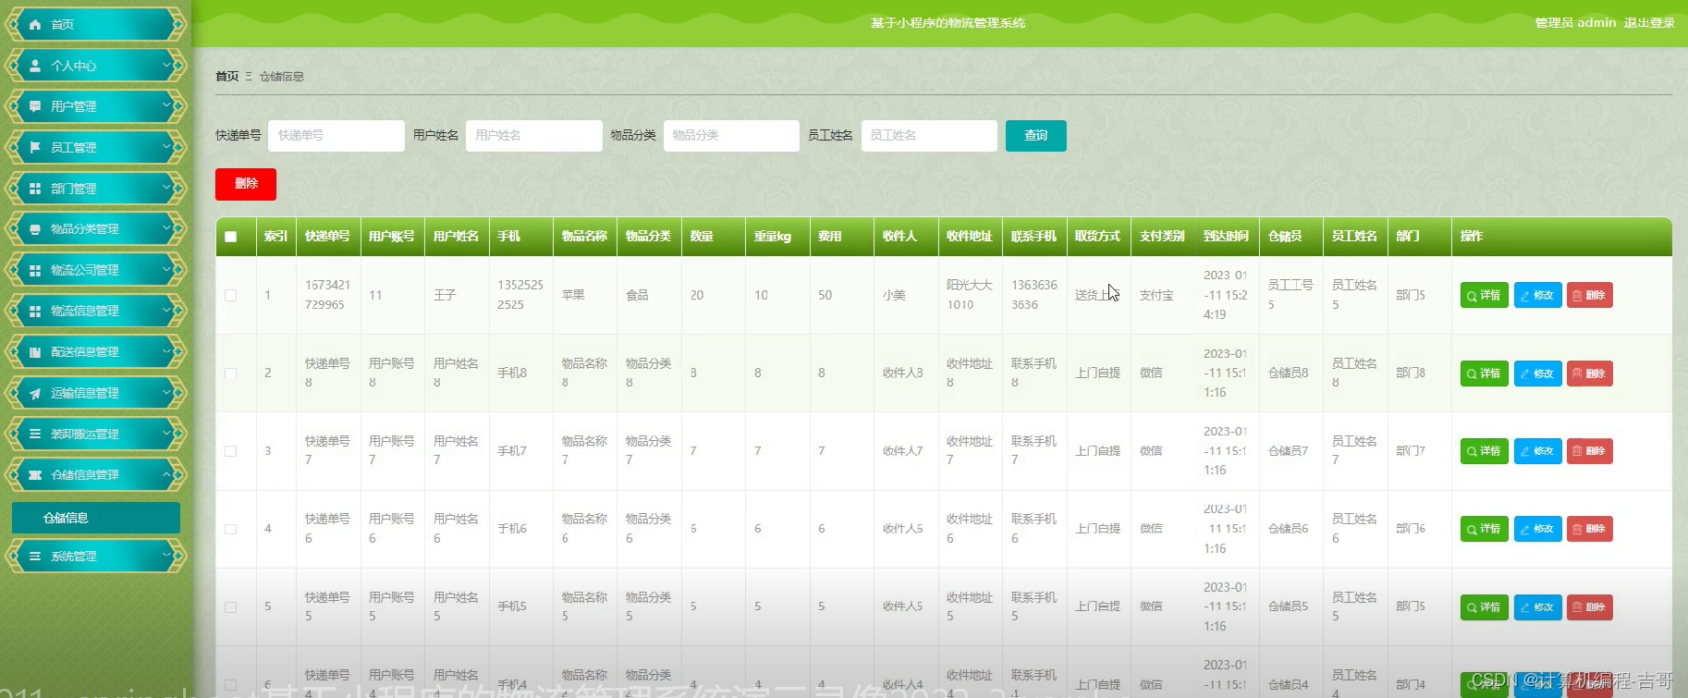Click 删除 for row 5
The height and width of the screenshot is (698, 1688).
[x=1590, y=607]
